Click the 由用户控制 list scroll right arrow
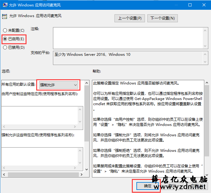This screenshot has width=211, height=193. tap(75, 127)
